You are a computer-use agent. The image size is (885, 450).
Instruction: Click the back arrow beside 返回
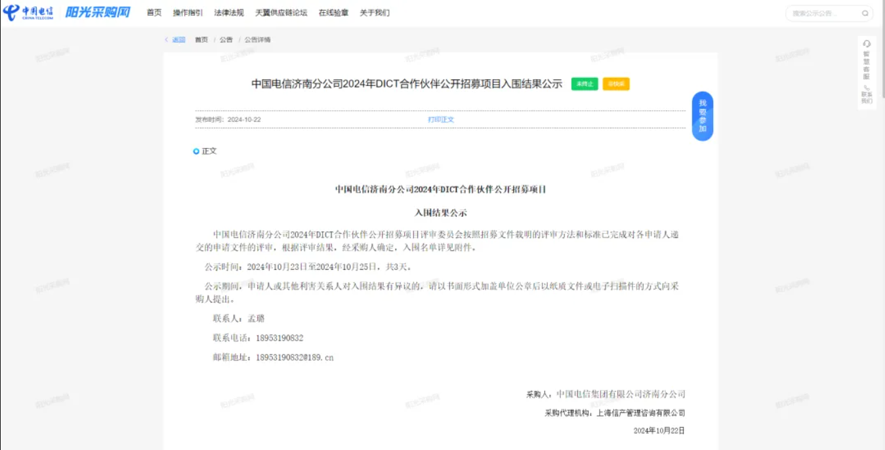click(x=167, y=40)
